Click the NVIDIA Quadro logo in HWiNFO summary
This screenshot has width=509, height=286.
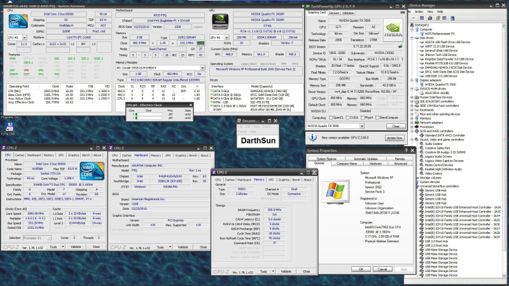pyautogui.click(x=220, y=22)
